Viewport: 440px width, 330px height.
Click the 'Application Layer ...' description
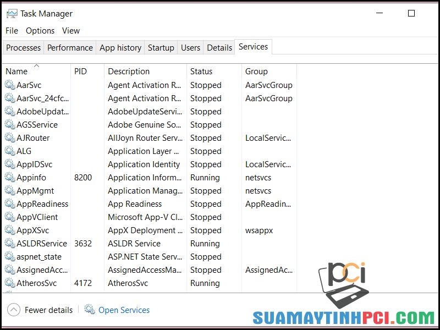(x=144, y=151)
